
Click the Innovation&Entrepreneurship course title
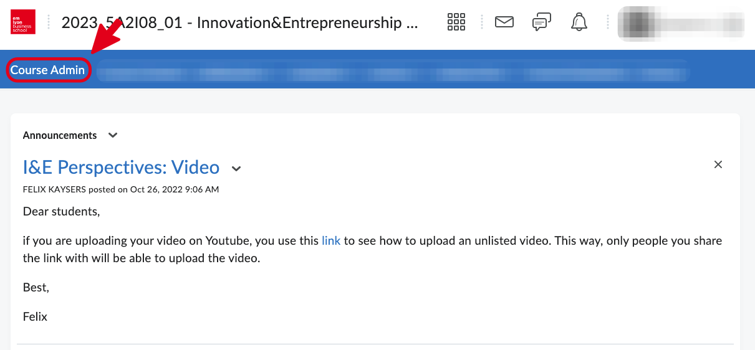(x=240, y=23)
